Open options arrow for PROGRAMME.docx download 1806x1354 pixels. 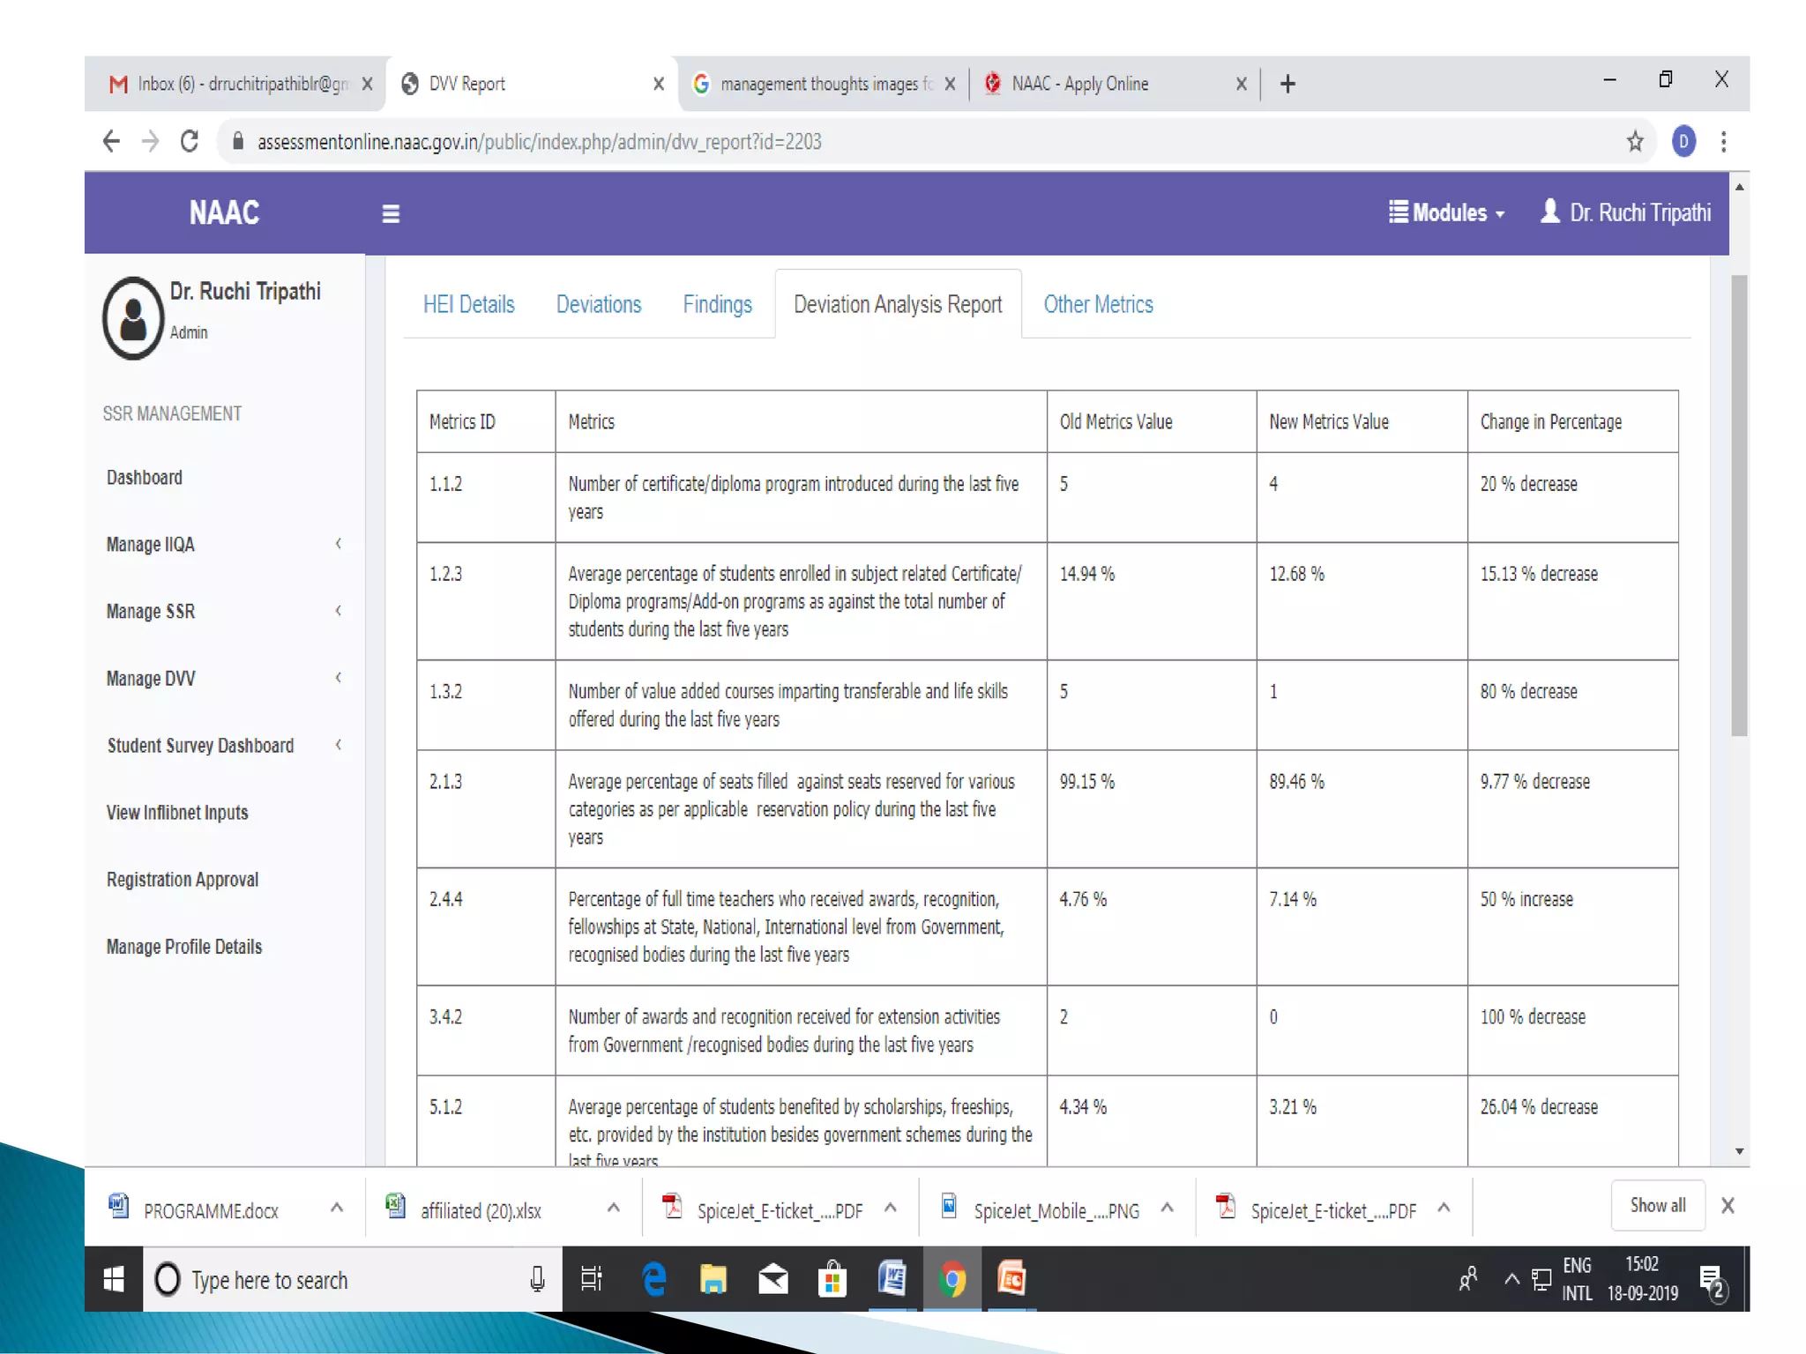336,1209
